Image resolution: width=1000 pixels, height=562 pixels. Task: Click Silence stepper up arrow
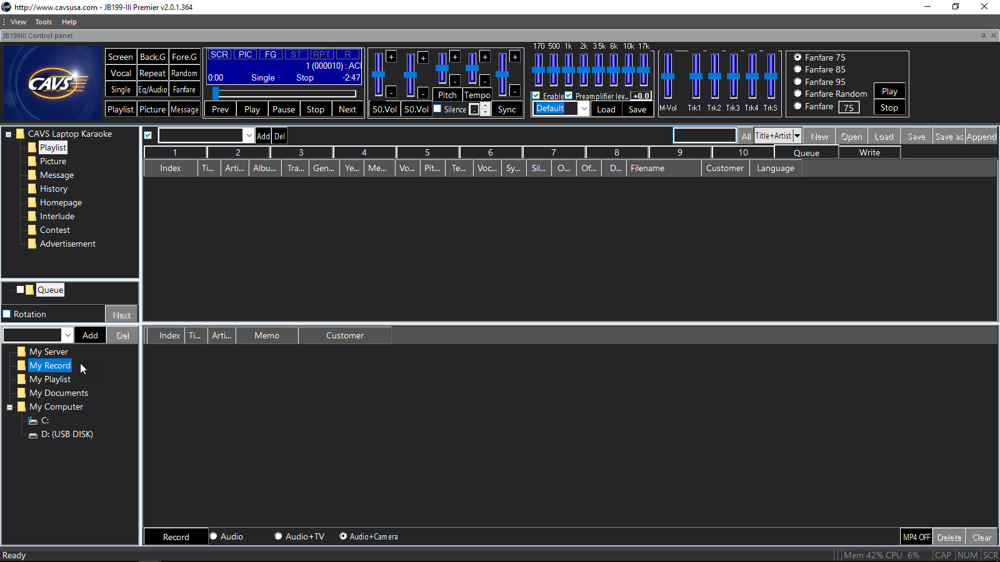(485, 106)
